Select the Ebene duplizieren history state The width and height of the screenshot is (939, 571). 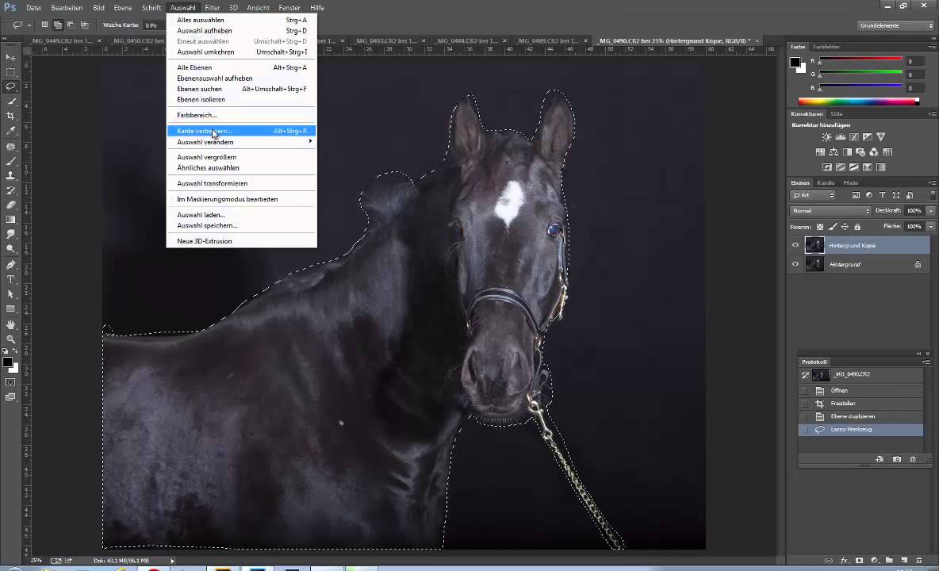[861, 416]
